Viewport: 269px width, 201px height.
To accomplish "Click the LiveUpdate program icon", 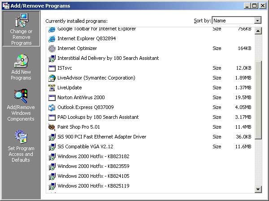I will click(52, 88).
